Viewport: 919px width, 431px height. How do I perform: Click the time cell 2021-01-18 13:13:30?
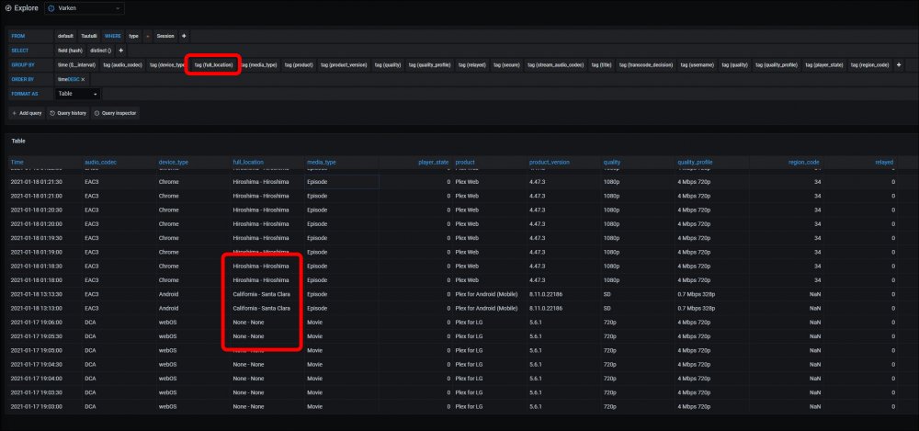coord(37,294)
